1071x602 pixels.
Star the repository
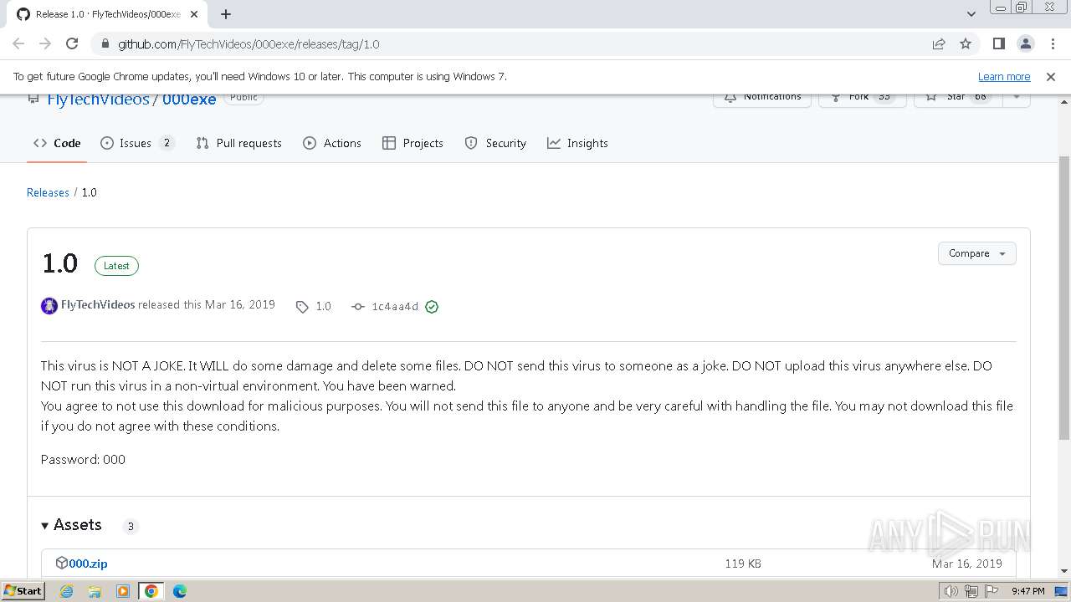tap(959, 98)
